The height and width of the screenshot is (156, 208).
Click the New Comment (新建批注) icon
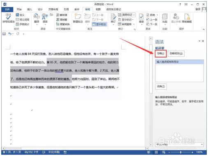[x=78, y=18]
